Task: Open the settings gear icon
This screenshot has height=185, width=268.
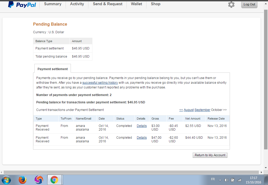Action: (231, 5)
